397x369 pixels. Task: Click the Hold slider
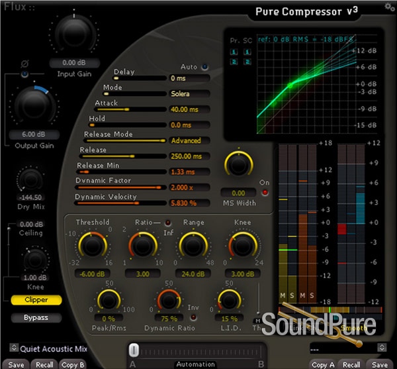[127, 125]
